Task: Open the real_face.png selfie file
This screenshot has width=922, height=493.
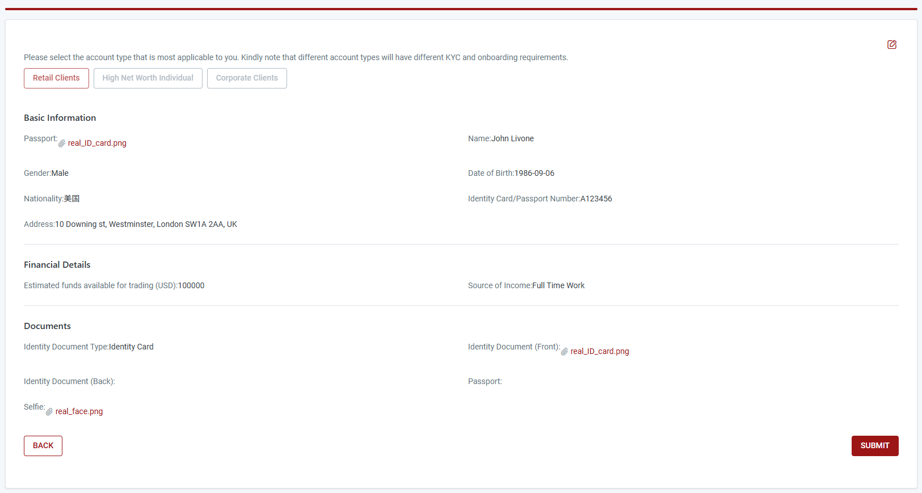Action: pos(79,412)
